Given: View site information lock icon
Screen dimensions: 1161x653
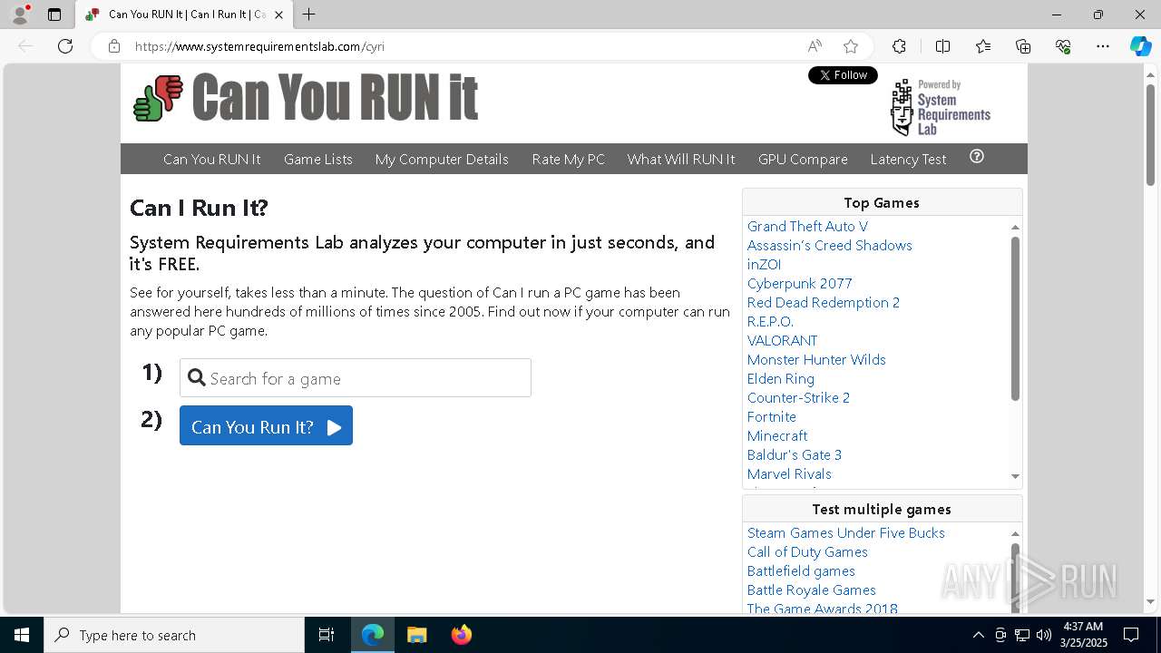Looking at the screenshot, I should click(114, 46).
